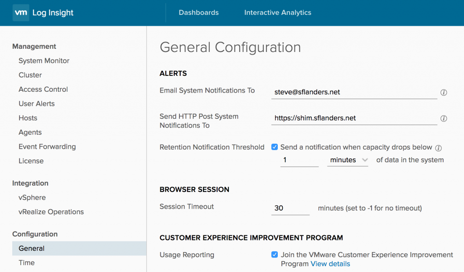Viewport: 464px width, 272px height.
Task: Click the email system notifications input
Action: click(x=354, y=92)
